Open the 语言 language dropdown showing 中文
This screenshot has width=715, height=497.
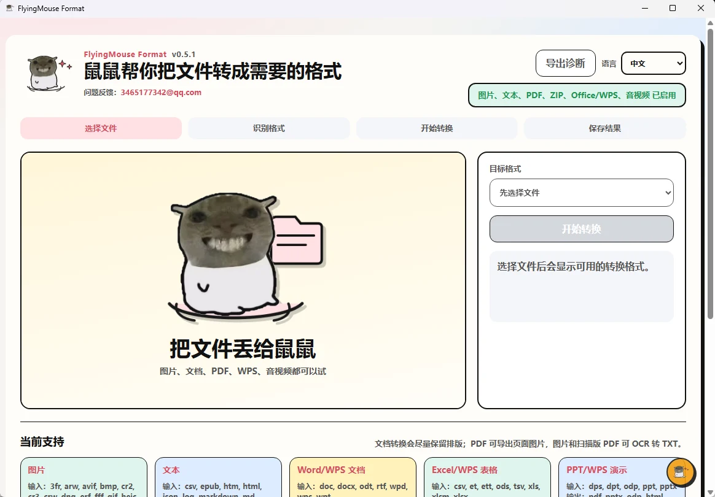[654, 63]
